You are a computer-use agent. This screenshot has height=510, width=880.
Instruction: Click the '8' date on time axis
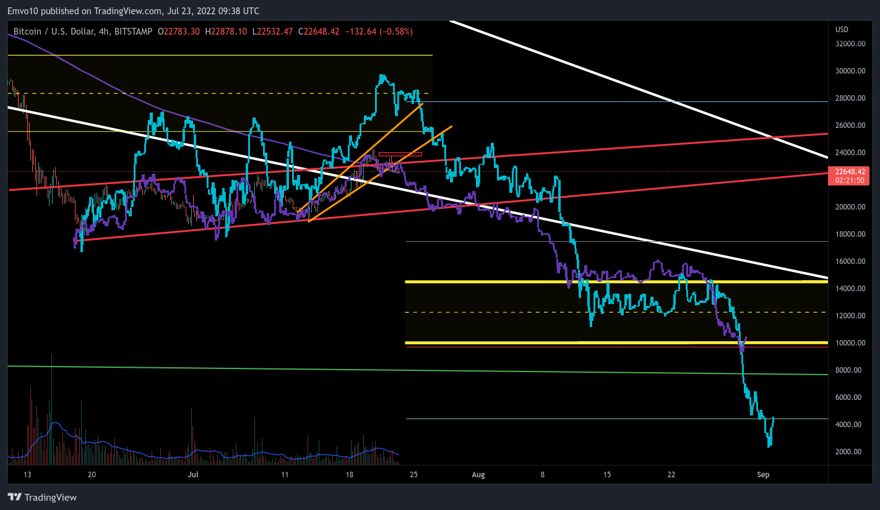(x=543, y=475)
